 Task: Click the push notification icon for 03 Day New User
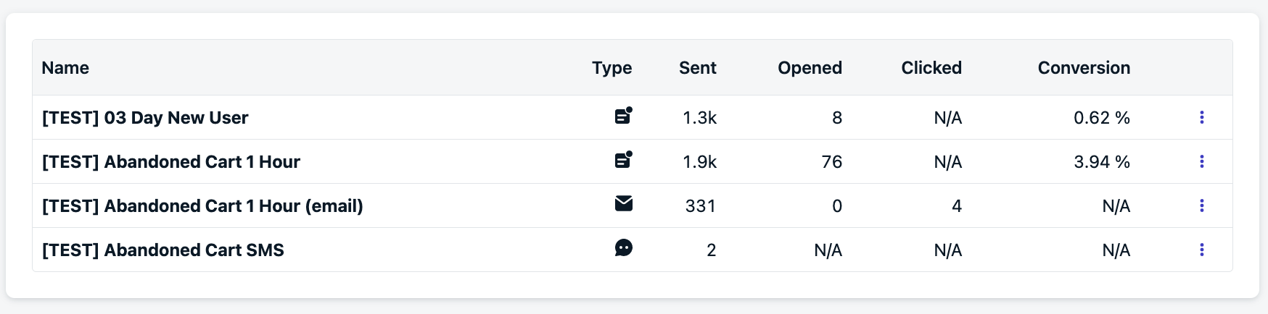point(624,116)
